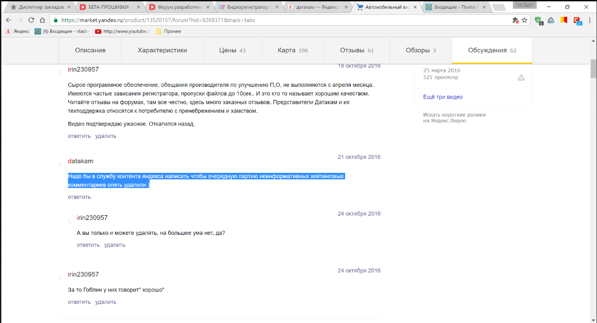Open the Chrome menu with three dots
597x323 pixels.
click(589, 20)
